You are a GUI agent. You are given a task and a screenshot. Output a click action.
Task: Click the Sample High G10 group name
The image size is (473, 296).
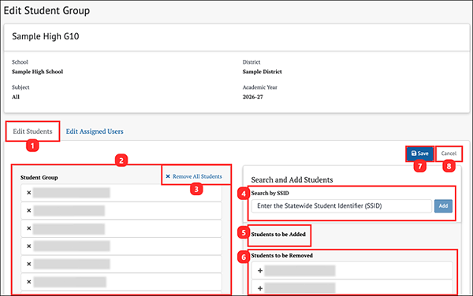pos(46,36)
